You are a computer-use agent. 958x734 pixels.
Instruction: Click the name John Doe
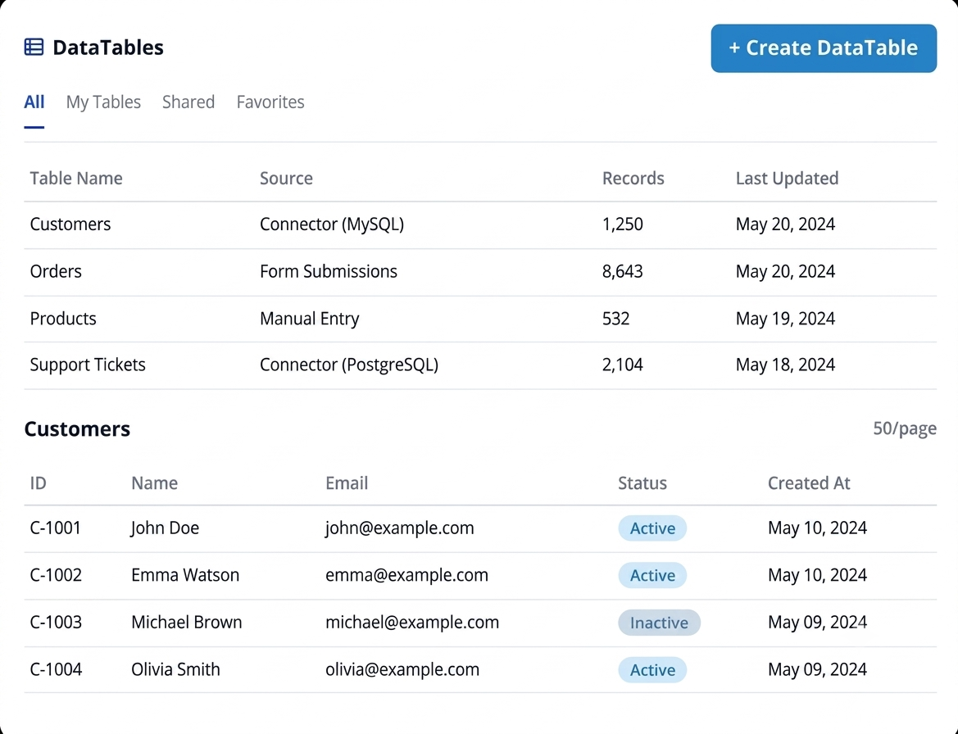(x=165, y=528)
